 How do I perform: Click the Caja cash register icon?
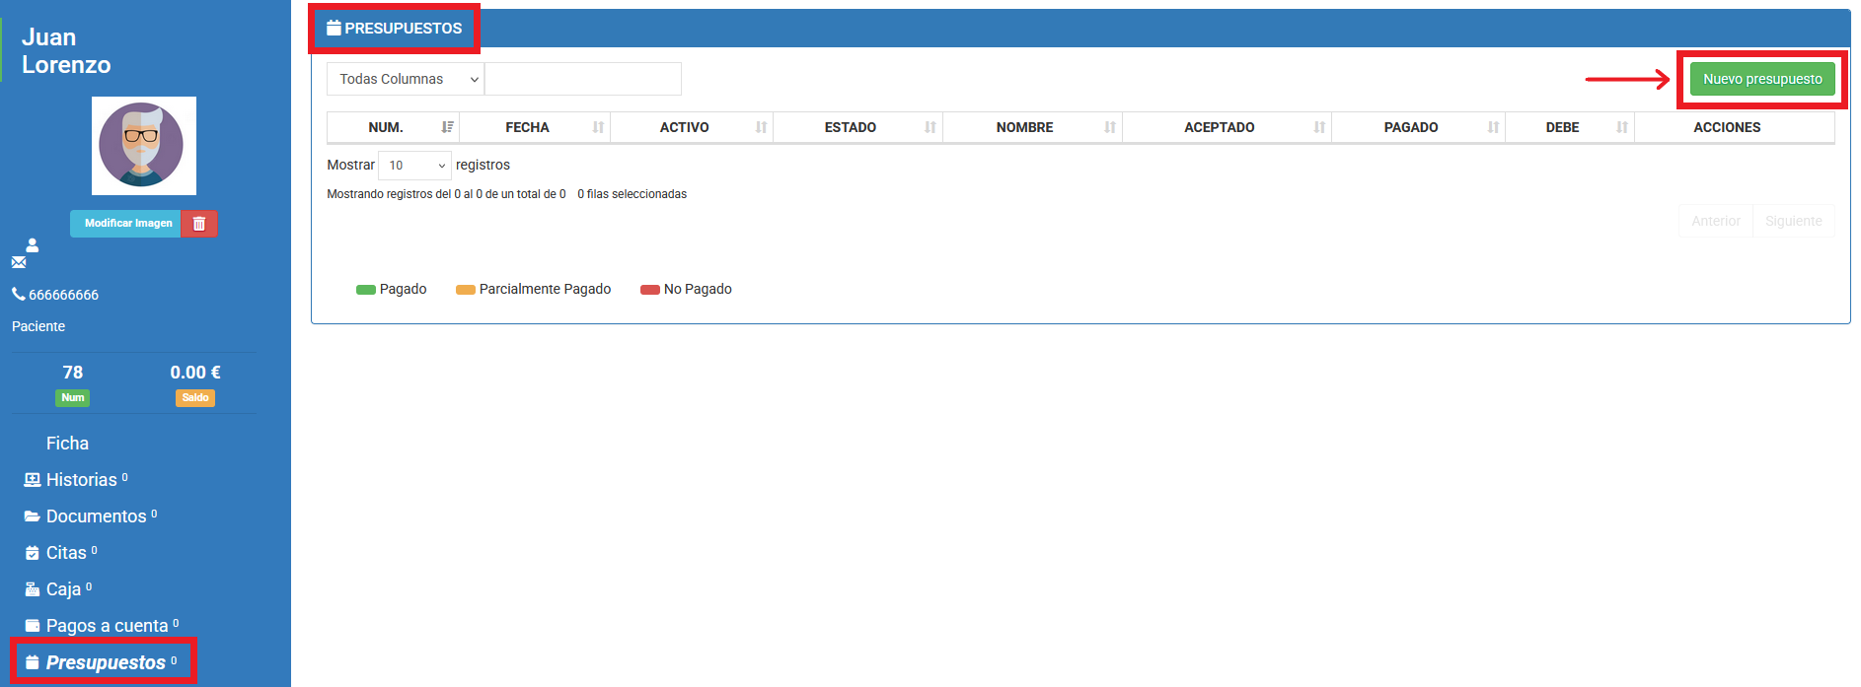(33, 589)
